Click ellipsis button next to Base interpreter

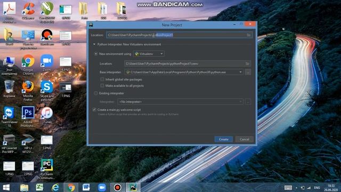pyautogui.click(x=248, y=72)
